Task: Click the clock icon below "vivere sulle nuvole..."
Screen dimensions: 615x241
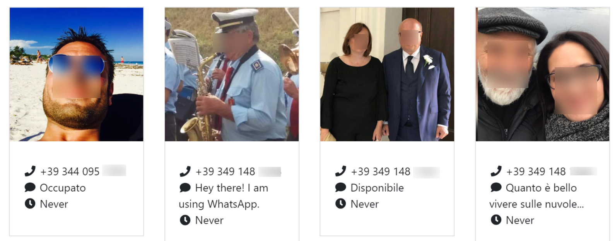Action: point(496,220)
